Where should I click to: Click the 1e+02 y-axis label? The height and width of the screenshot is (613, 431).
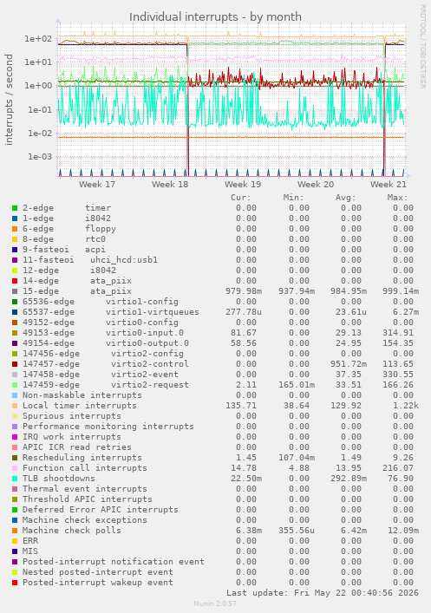[x=38, y=39]
